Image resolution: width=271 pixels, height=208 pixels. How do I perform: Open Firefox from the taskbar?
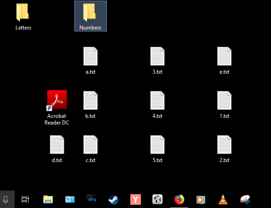coord(179,199)
